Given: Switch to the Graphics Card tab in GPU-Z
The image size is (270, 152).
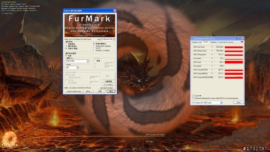Looking at the screenshot, I should point(197,42).
